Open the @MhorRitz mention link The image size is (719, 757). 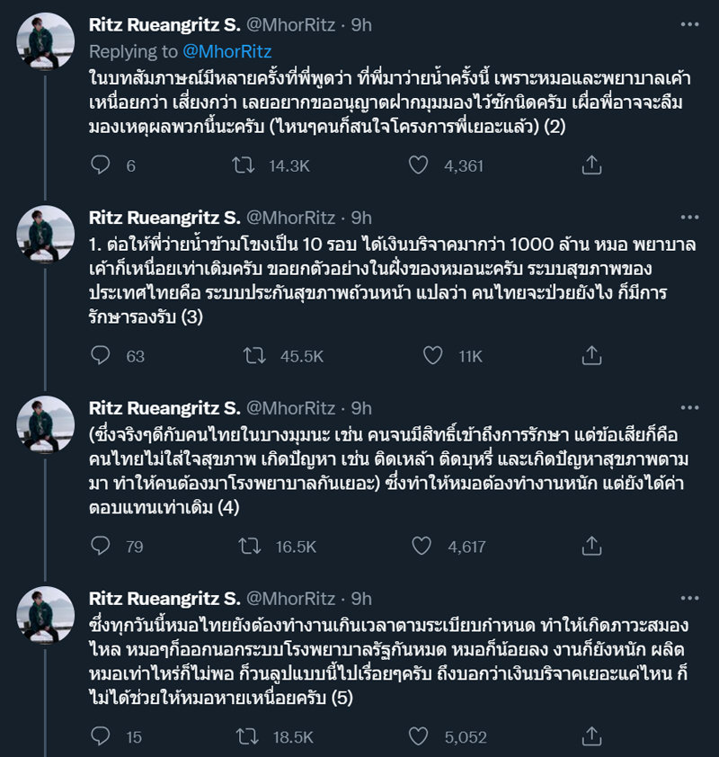228,52
